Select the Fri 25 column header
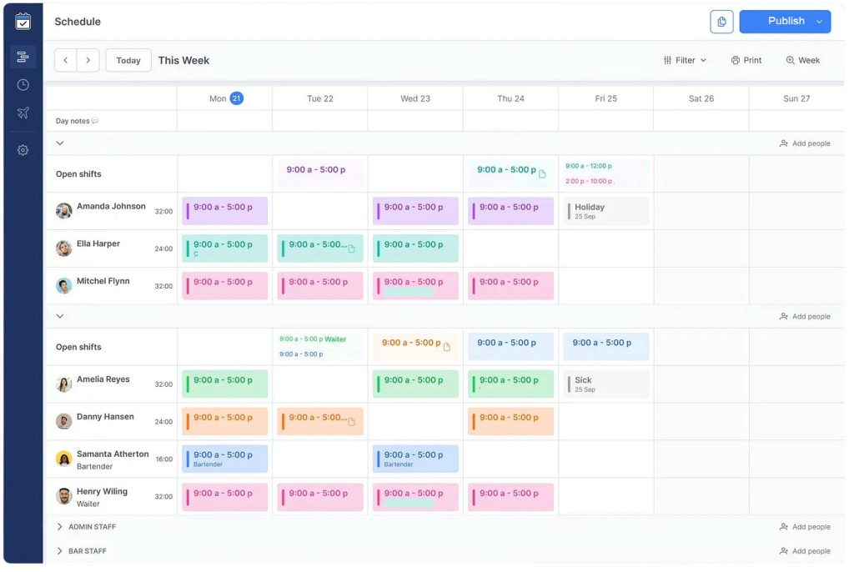Image resolution: width=854 pixels, height=572 pixels. click(x=606, y=98)
